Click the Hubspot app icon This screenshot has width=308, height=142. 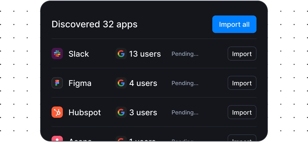[x=57, y=112]
